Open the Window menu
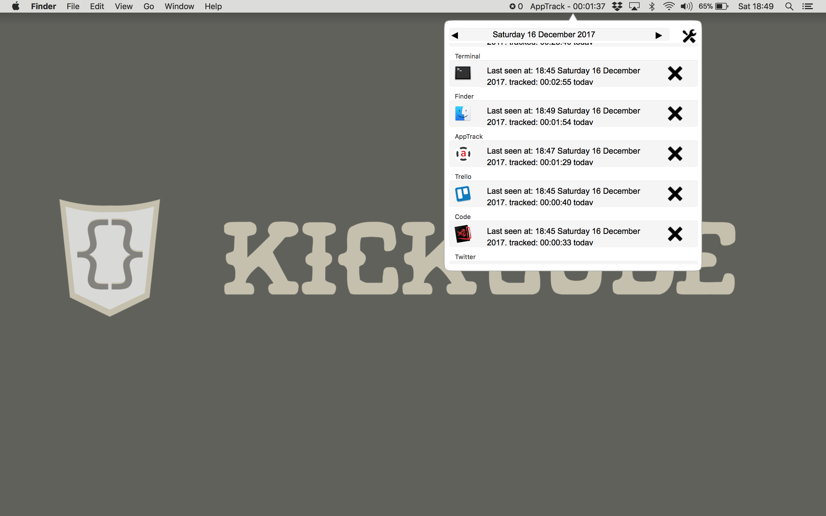The height and width of the screenshot is (516, 826). (179, 7)
